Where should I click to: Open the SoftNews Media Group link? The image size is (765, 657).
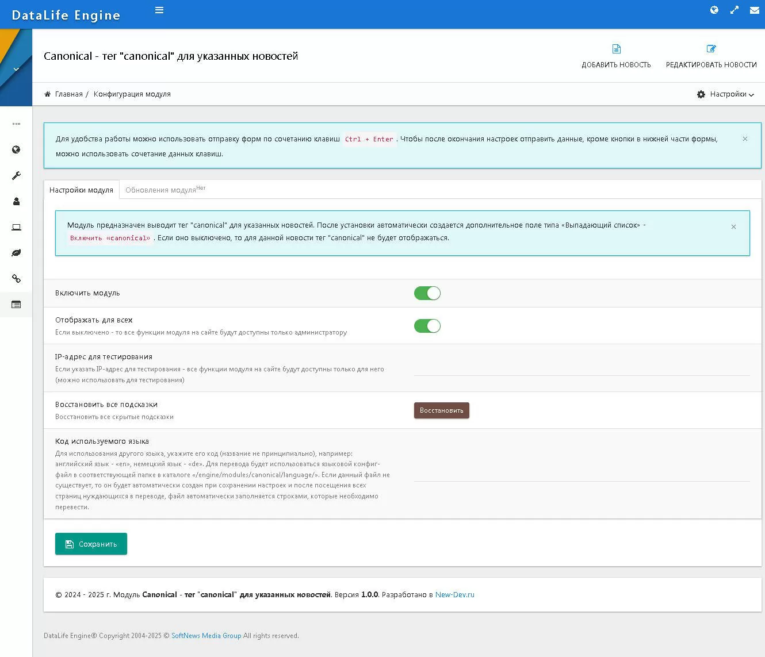click(206, 636)
